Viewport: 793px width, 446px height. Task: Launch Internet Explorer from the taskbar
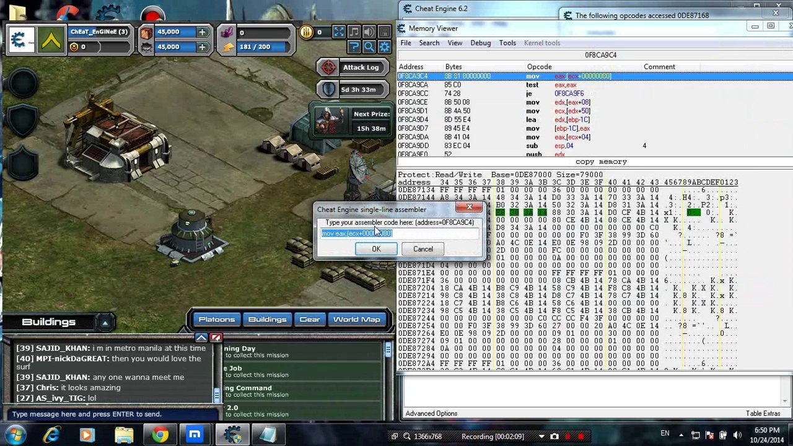point(51,435)
